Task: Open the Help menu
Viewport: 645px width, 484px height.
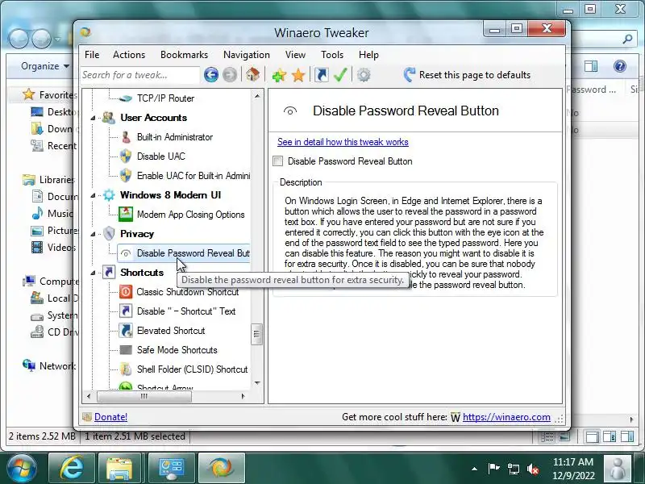Action: [x=368, y=55]
